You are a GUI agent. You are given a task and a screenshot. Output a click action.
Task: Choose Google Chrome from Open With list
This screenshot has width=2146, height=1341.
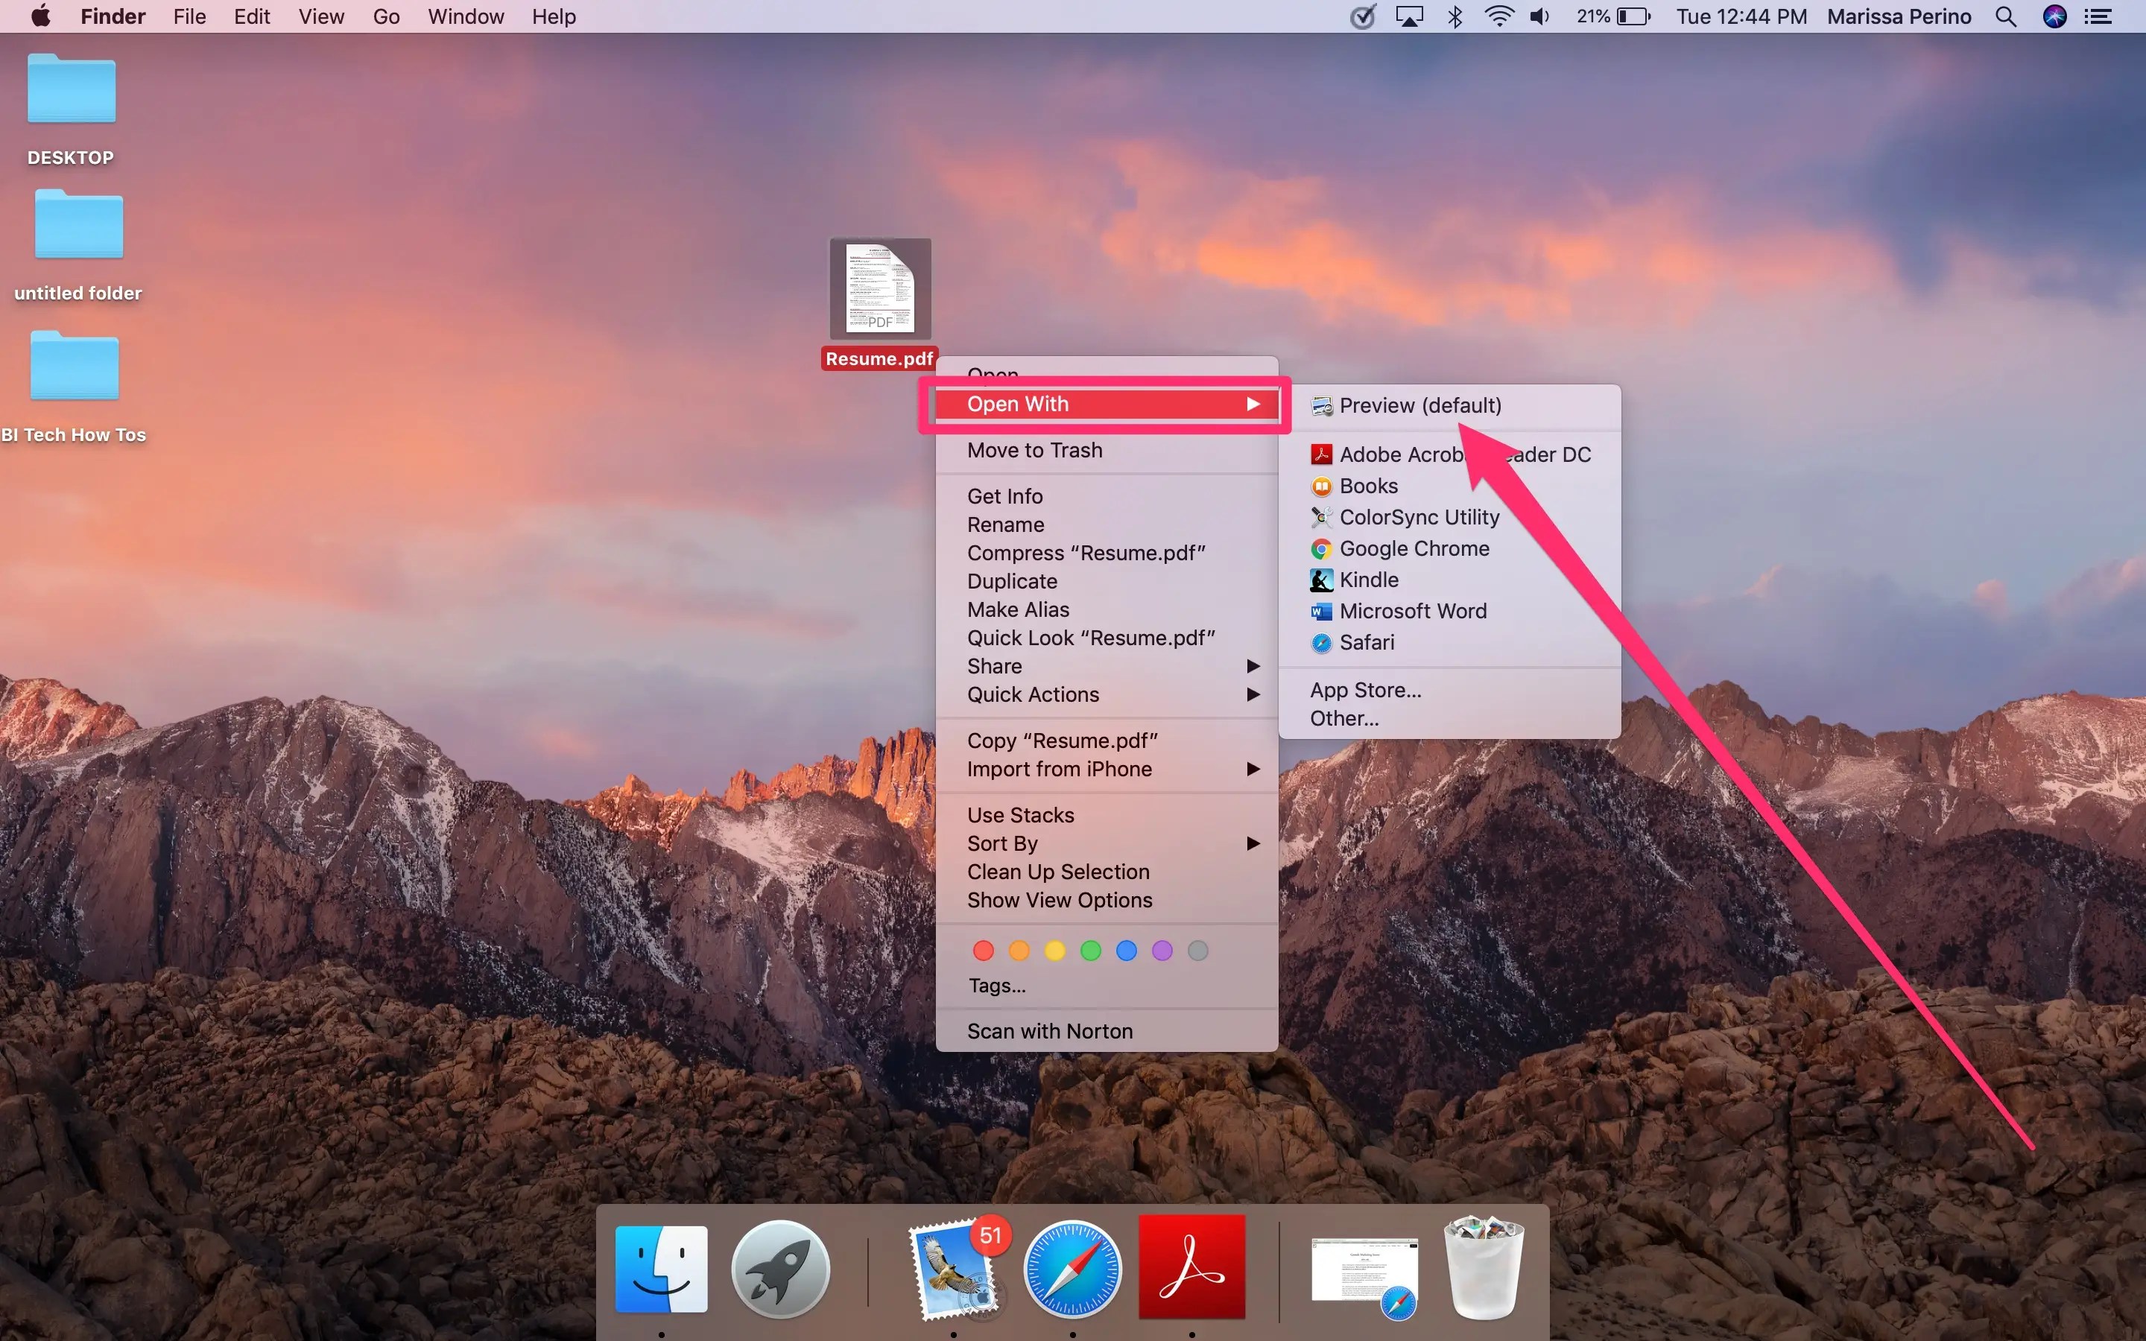coord(1414,549)
